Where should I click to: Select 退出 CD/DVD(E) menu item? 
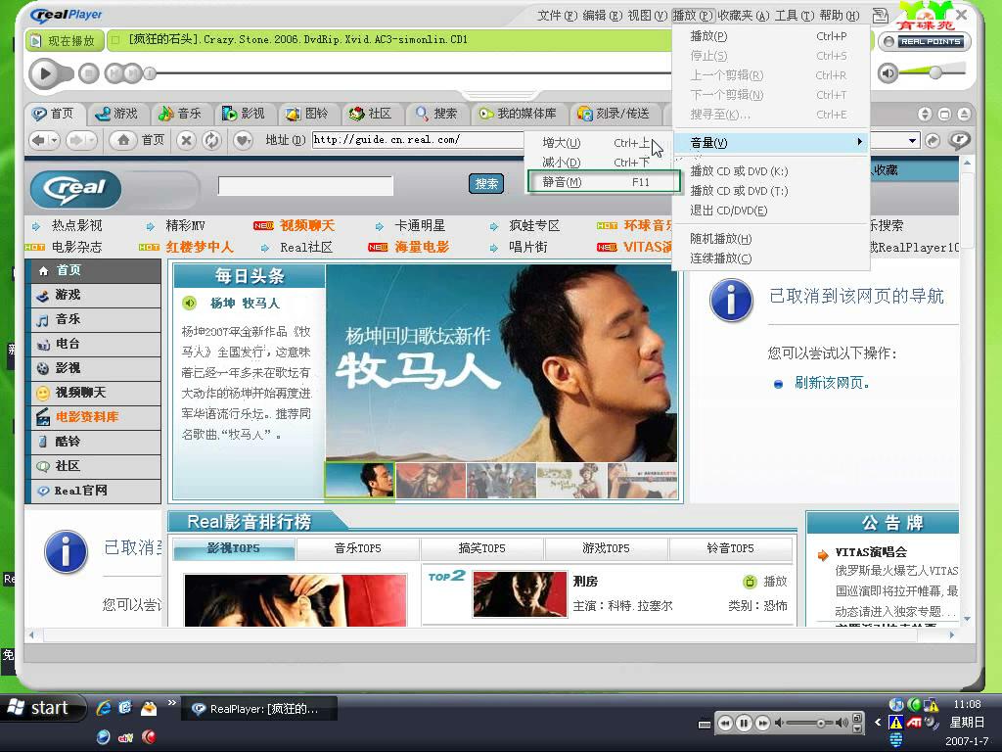pyautogui.click(x=771, y=211)
